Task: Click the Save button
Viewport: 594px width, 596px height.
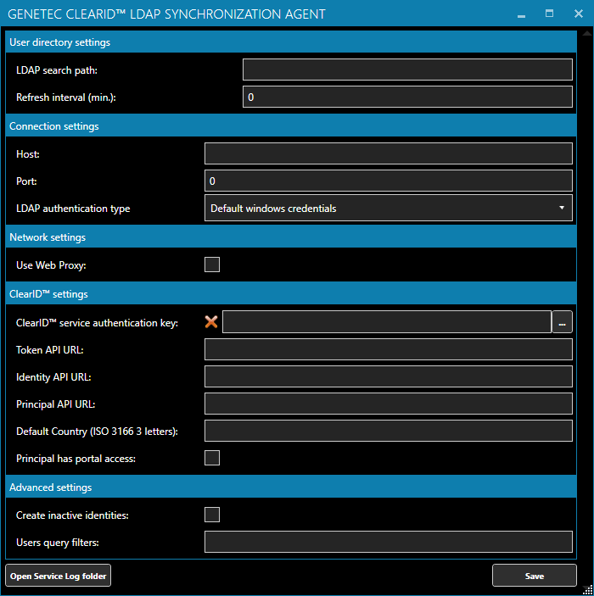Action: (x=535, y=576)
